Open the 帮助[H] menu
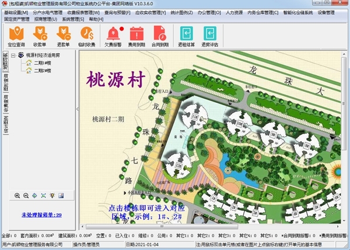Viewport: 350px width, 250px height. pyautogui.click(x=96, y=19)
